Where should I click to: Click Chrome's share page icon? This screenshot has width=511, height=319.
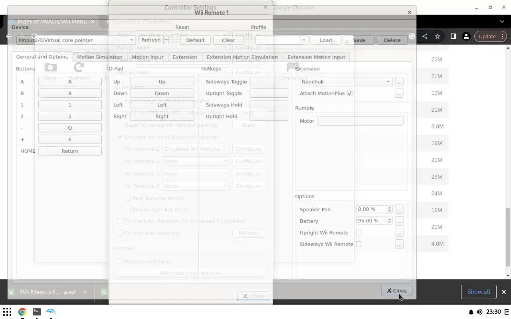click(x=425, y=36)
